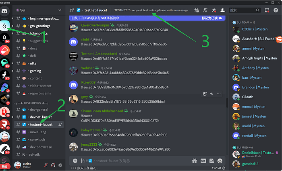Open the sui-sdk channel
This screenshot has width=282, height=171.
[x=39, y=155]
